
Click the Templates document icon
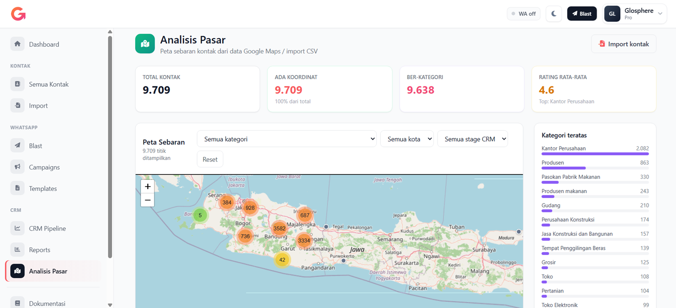click(17, 188)
